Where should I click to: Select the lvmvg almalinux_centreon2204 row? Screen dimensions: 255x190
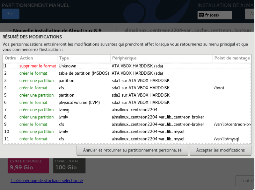point(127,110)
